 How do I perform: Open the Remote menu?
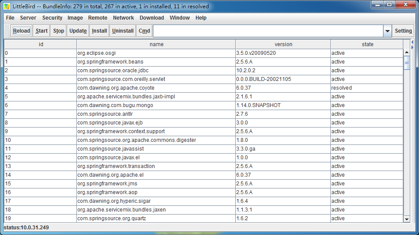[x=97, y=18]
